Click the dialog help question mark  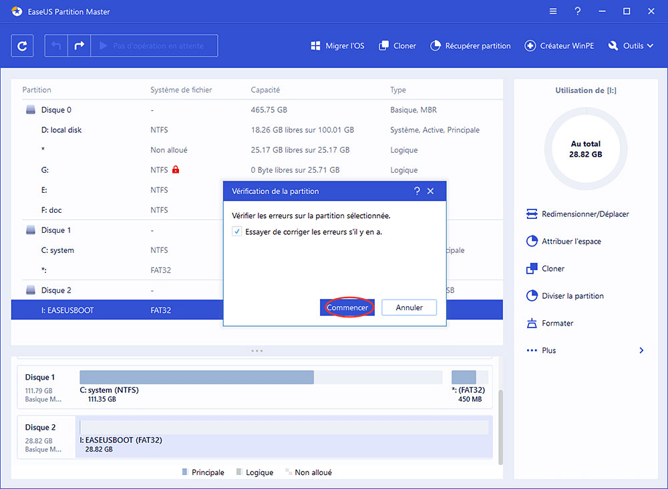[417, 191]
